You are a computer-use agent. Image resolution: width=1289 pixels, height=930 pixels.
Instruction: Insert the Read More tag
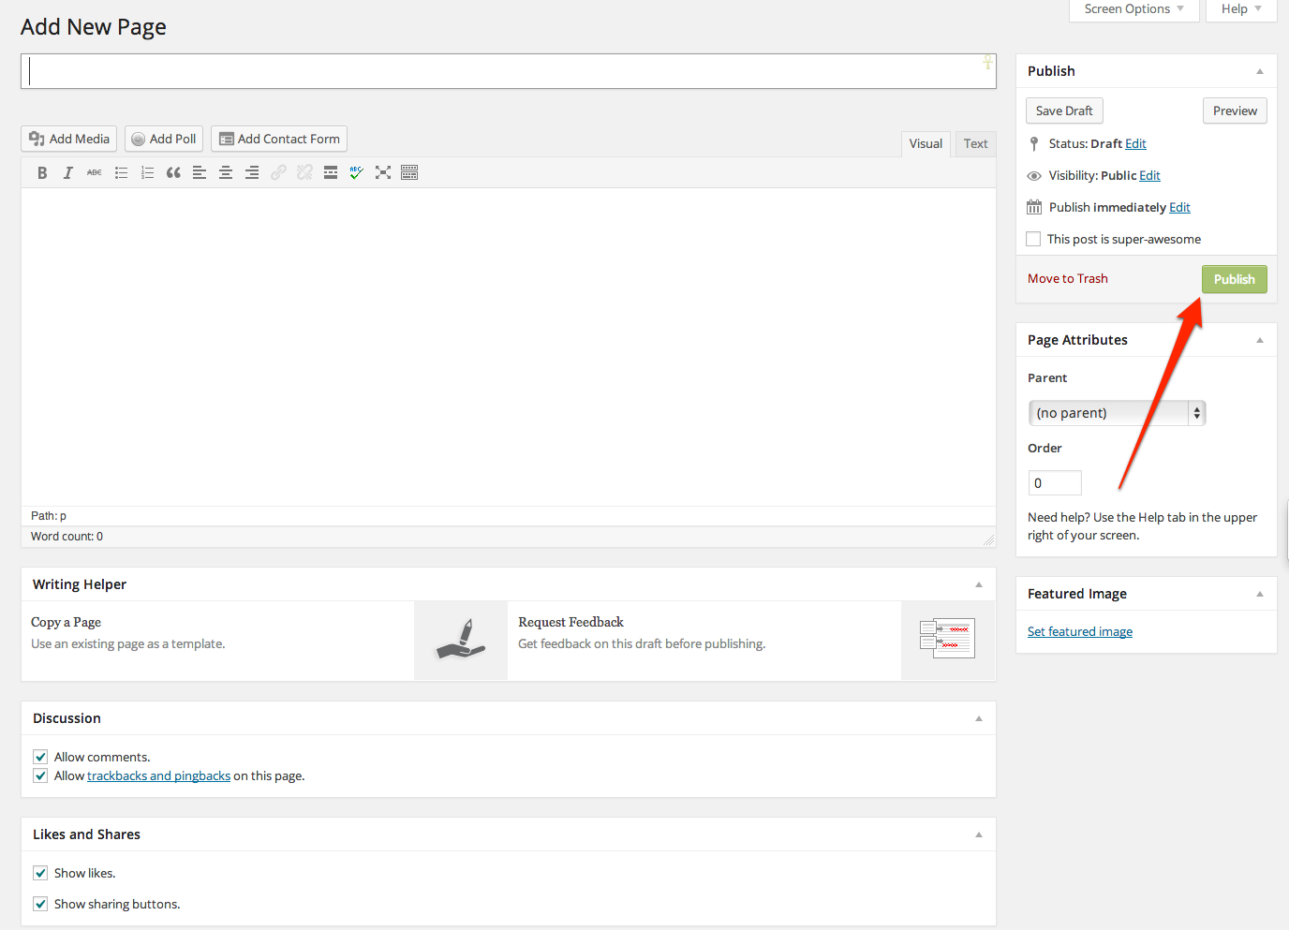331,172
